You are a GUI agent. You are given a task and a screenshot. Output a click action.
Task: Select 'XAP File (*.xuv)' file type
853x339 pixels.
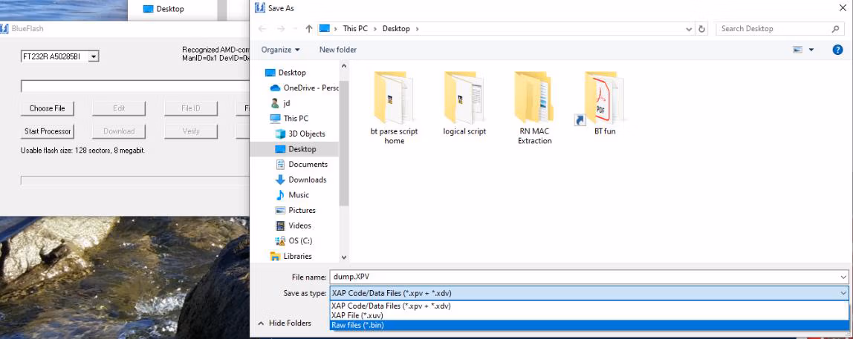357,315
